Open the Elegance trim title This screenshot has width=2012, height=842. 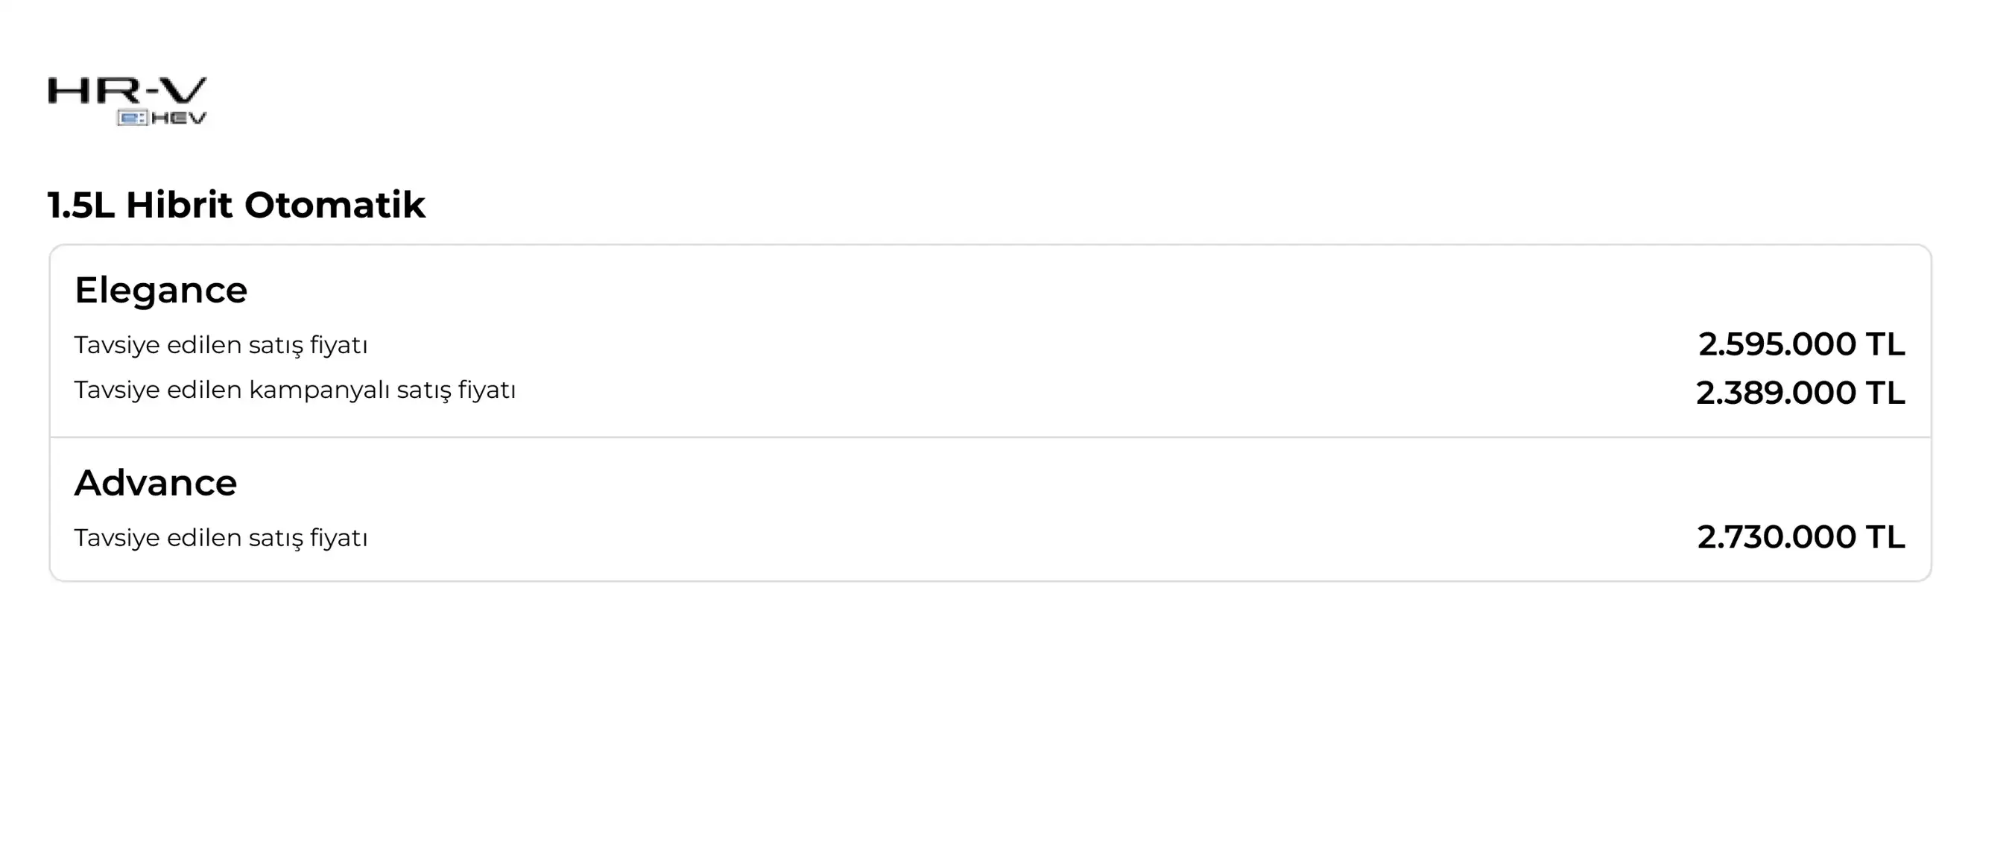pos(161,291)
